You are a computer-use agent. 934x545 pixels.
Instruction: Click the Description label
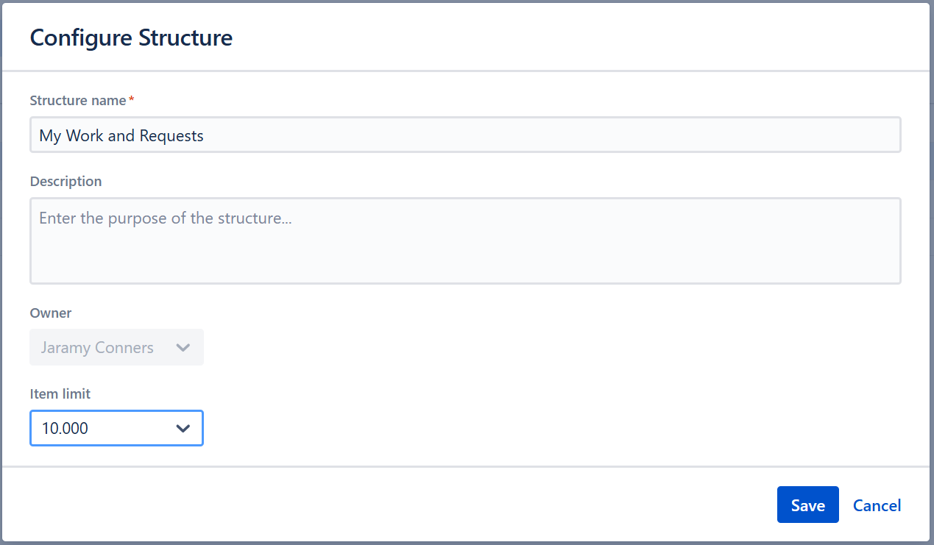click(x=66, y=181)
